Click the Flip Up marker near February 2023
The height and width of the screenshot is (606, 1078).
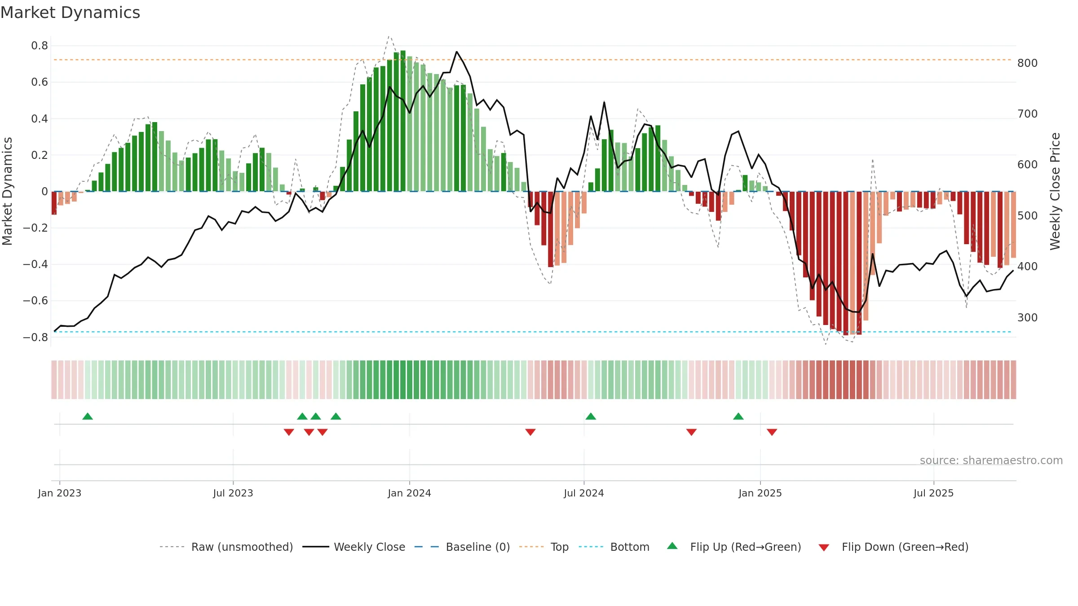coord(88,416)
